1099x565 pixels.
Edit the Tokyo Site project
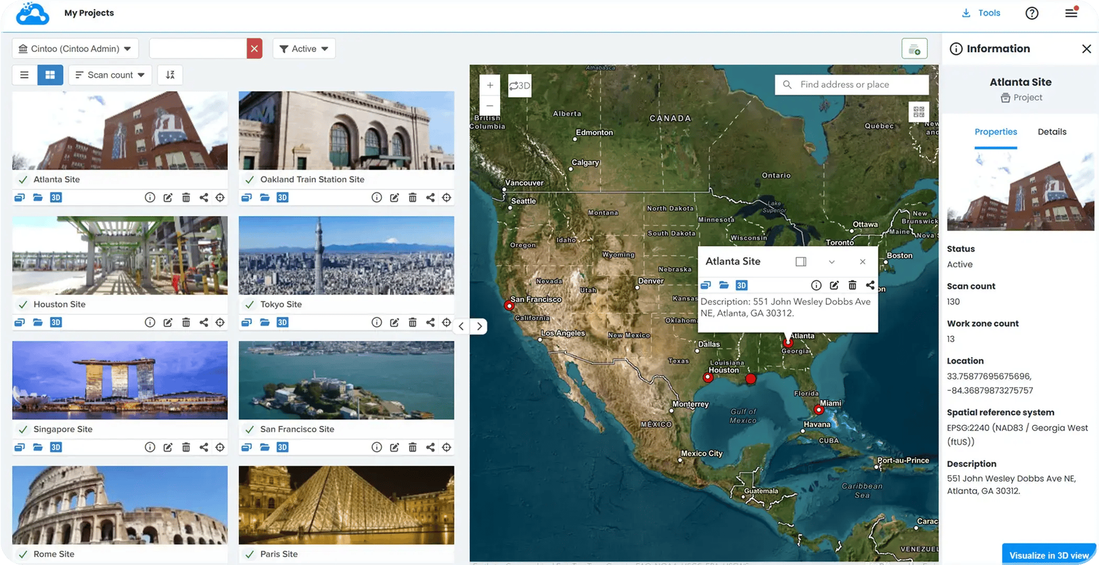pos(395,323)
